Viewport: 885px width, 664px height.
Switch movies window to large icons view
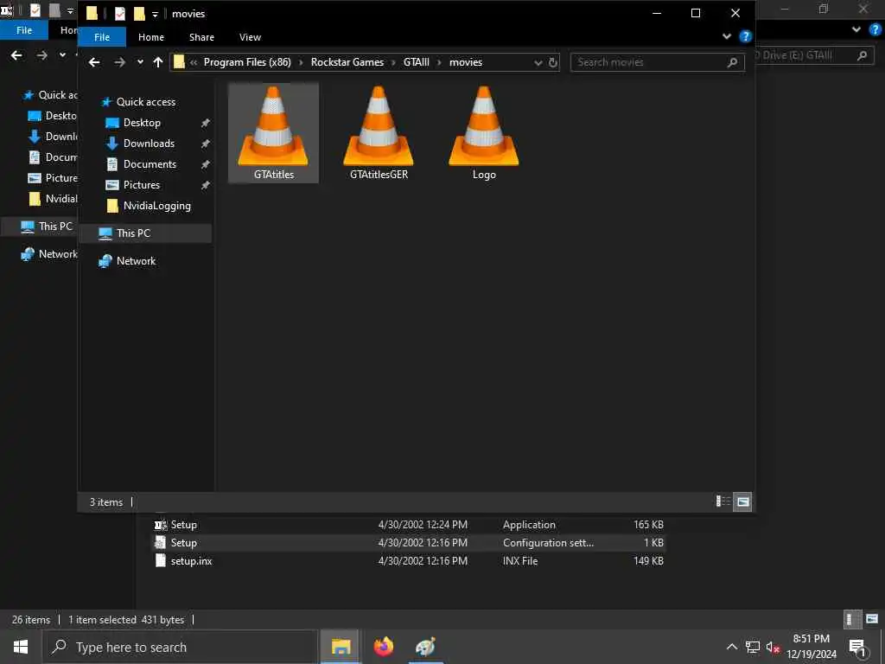(x=742, y=501)
